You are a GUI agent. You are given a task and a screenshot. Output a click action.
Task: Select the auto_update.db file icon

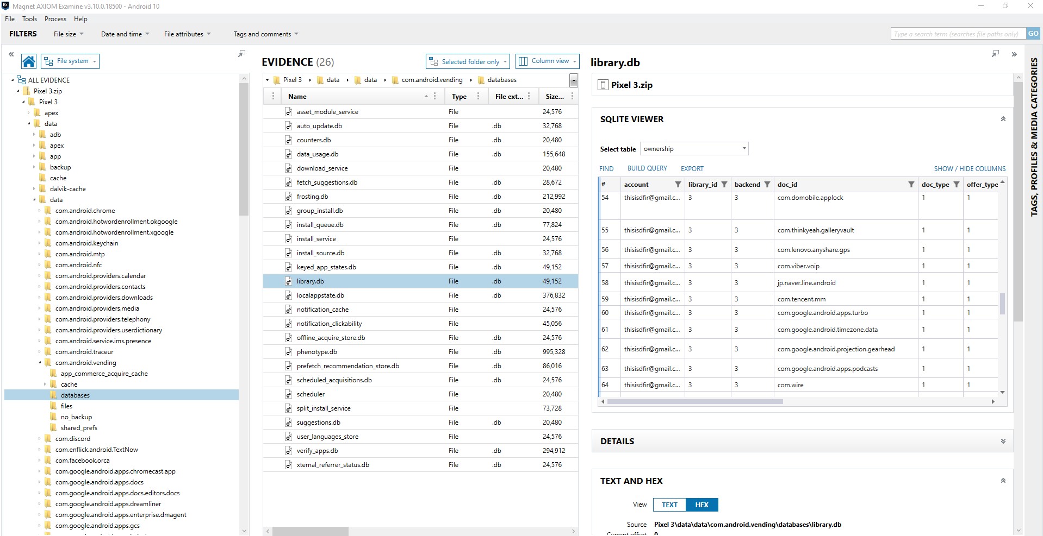coord(289,126)
